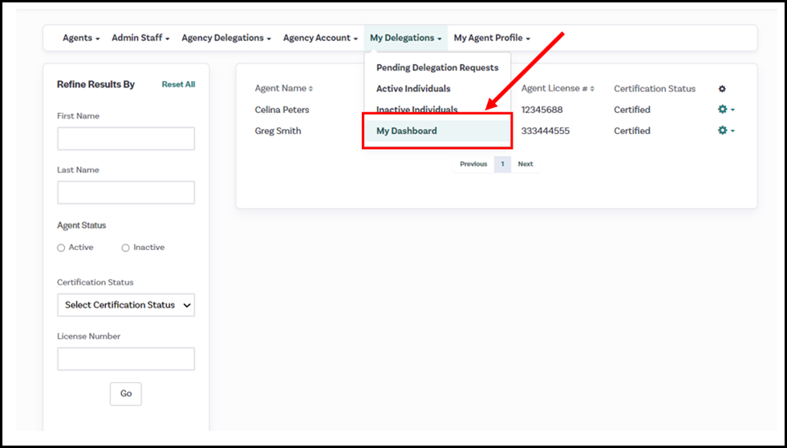Select the Inactive agent status radio
The width and height of the screenshot is (787, 448).
[126, 248]
